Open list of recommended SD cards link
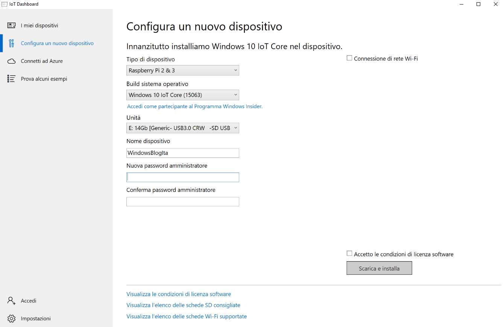 click(x=183, y=305)
